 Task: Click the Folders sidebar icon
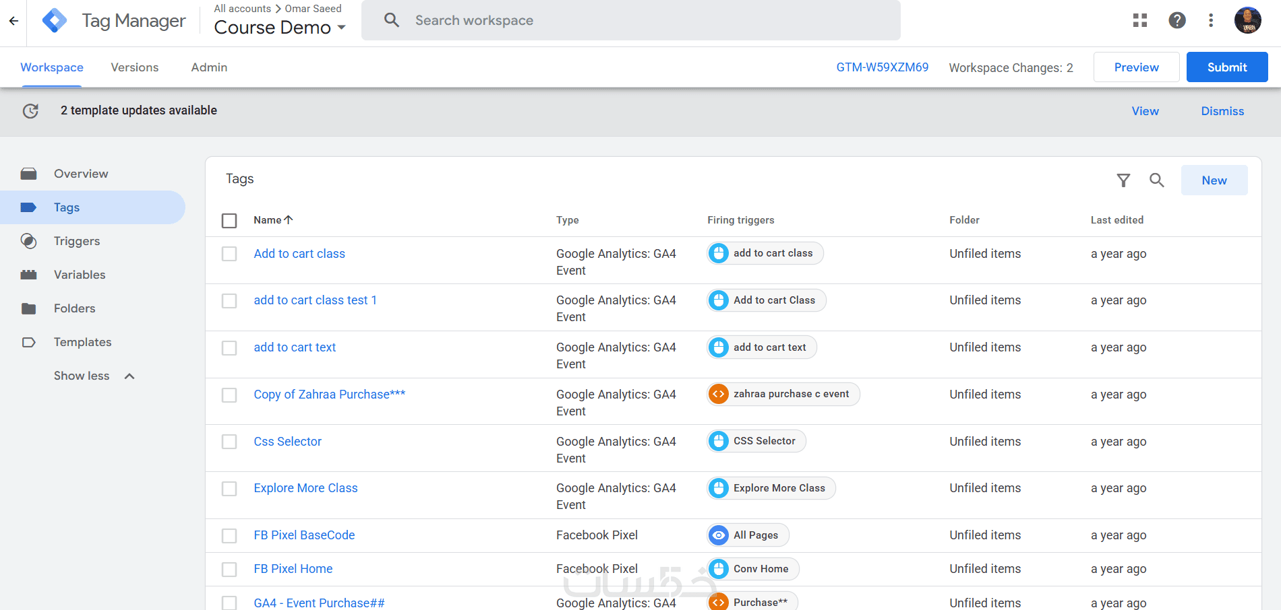click(28, 308)
